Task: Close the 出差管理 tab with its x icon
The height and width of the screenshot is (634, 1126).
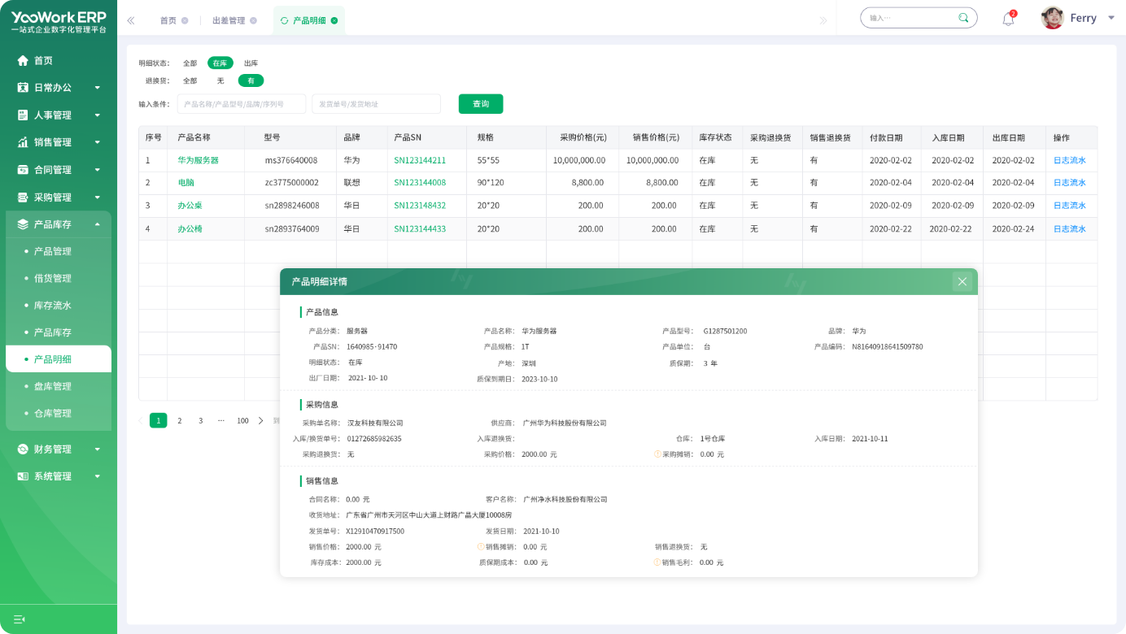Action: (253, 20)
